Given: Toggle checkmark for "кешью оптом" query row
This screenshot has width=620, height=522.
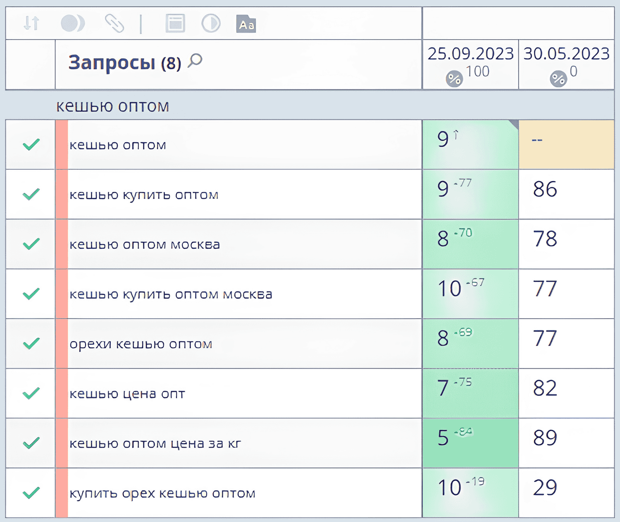Looking at the screenshot, I should (31, 144).
